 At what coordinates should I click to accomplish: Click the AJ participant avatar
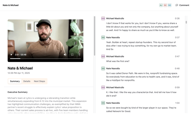[161, 5]
